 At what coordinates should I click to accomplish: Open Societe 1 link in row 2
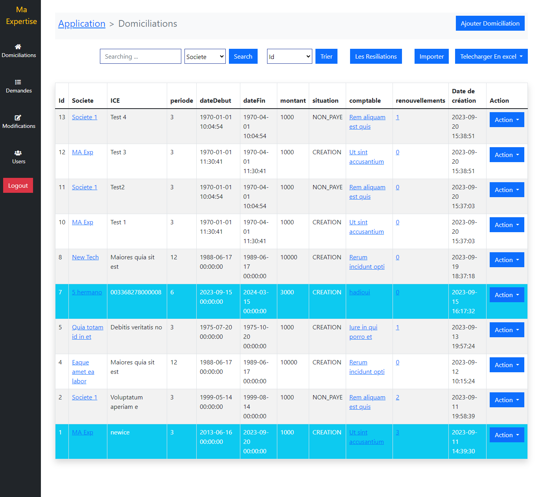pos(85,397)
